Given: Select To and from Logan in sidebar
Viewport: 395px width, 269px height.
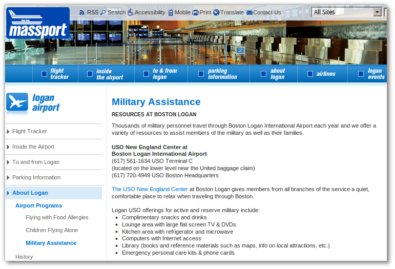Looking at the screenshot, I should [x=36, y=162].
